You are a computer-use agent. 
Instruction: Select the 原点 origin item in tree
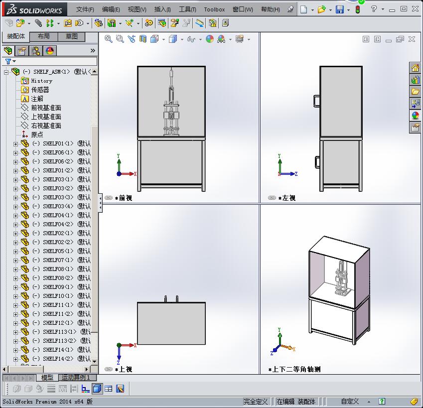click(x=37, y=135)
